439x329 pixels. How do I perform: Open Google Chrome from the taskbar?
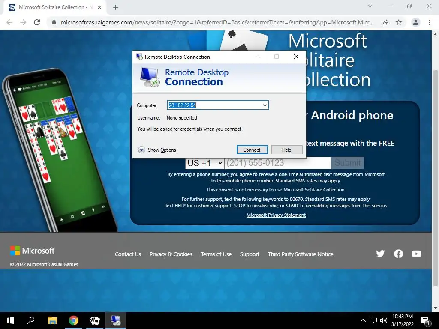coord(74,320)
